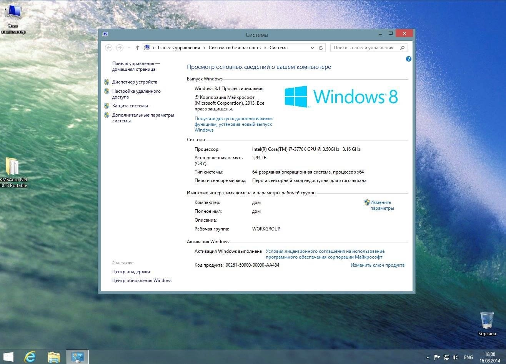Refresh the Система window address bar
Viewport: 506px width, 364px height.
pos(321,48)
